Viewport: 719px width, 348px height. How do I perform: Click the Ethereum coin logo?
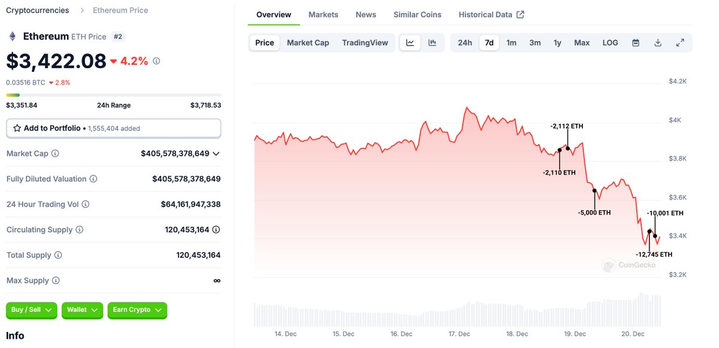point(12,36)
